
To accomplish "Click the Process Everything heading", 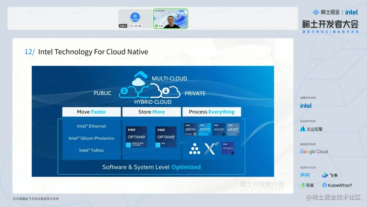I will 212,112.
